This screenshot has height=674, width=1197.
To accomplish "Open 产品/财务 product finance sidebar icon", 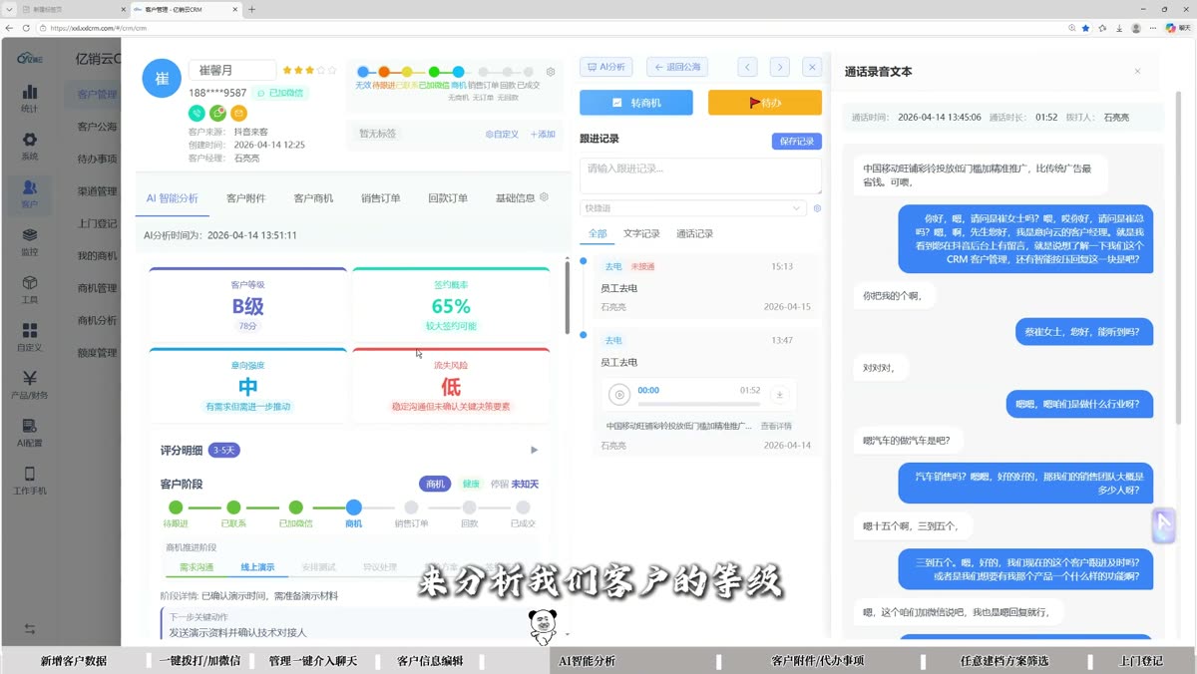I will click(x=29, y=386).
